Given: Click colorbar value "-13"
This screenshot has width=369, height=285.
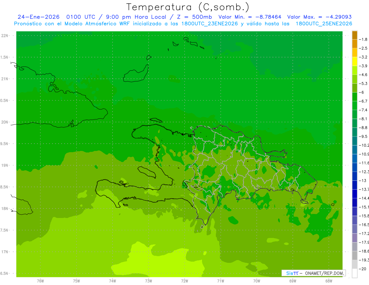Looking at the screenshot, I should (x=363, y=180).
